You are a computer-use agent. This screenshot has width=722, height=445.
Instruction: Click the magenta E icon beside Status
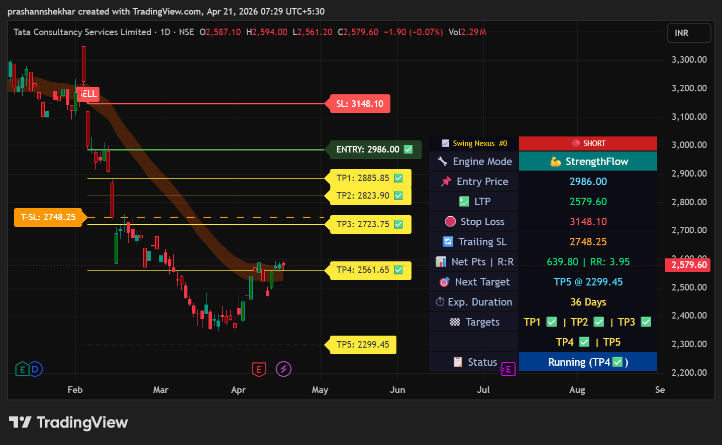click(508, 370)
